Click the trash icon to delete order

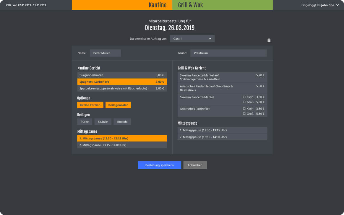pos(269,40)
